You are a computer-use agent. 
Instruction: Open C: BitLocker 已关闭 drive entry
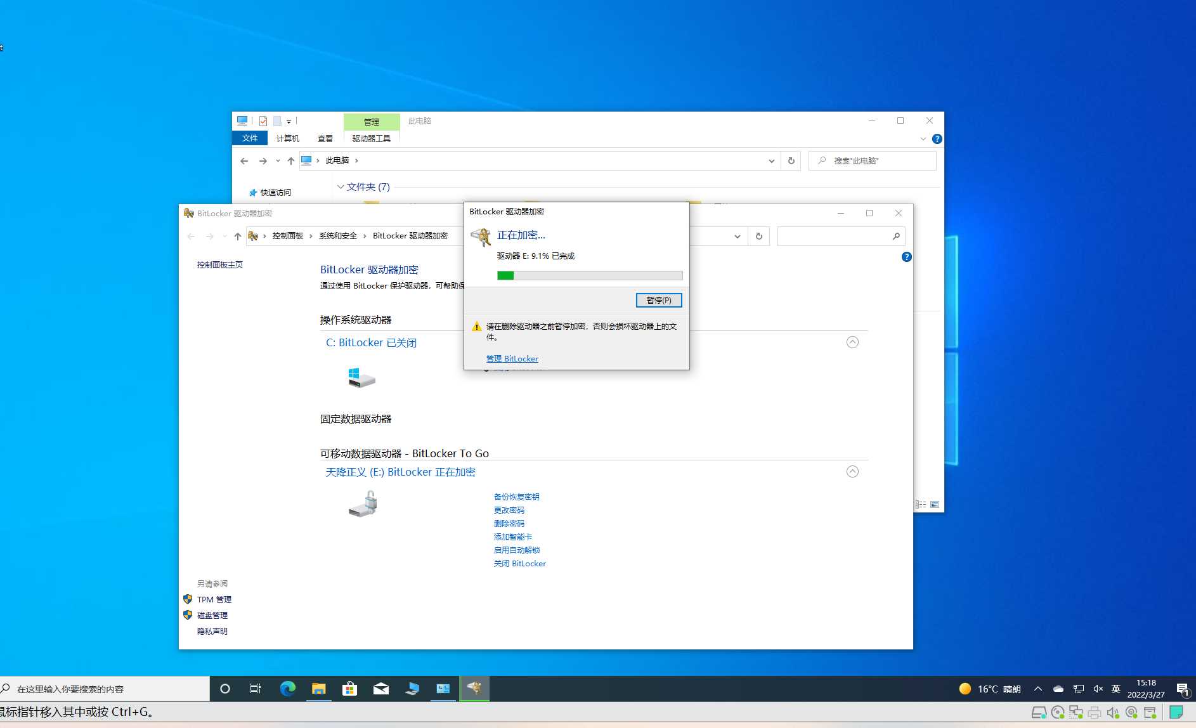point(371,342)
